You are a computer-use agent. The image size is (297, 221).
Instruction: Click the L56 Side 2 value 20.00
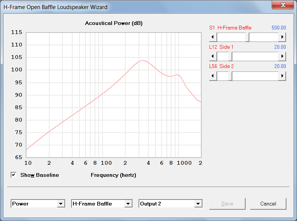coord(280,66)
